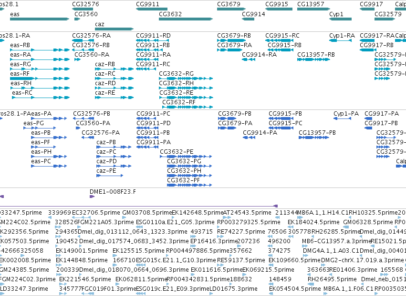The height and width of the screenshot is (296, 406).
Task: Click the CG3632 gene arrow glyph
Action: tap(186, 19)
